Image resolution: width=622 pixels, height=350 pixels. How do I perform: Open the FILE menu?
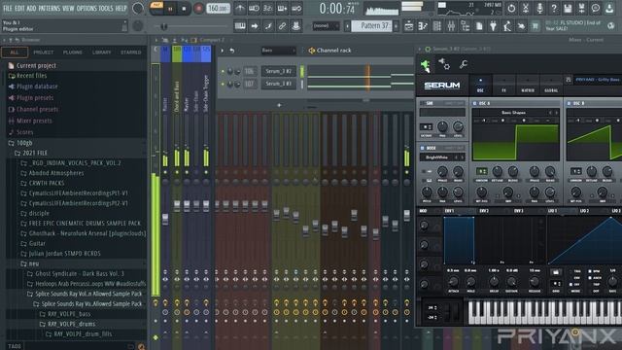8,8
